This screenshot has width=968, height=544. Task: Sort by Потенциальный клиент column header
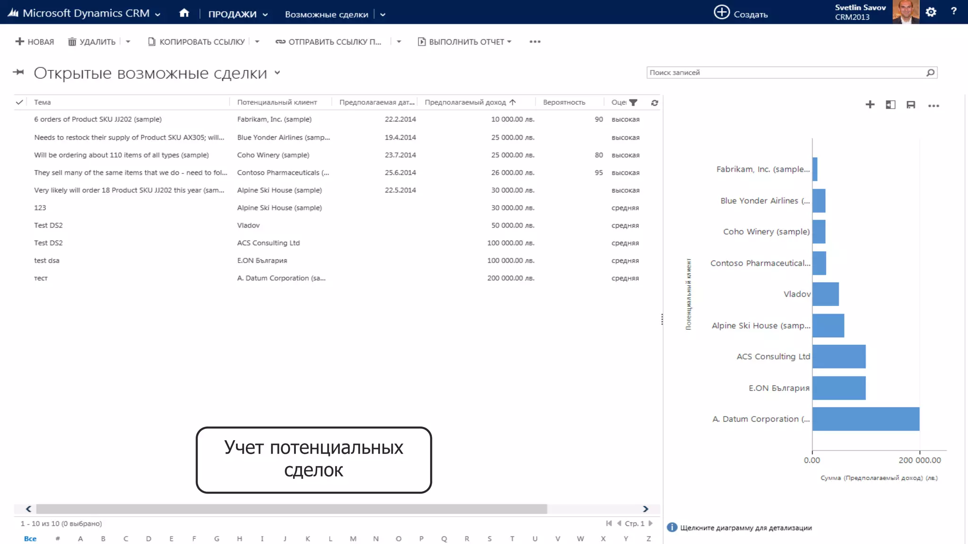[x=277, y=102]
